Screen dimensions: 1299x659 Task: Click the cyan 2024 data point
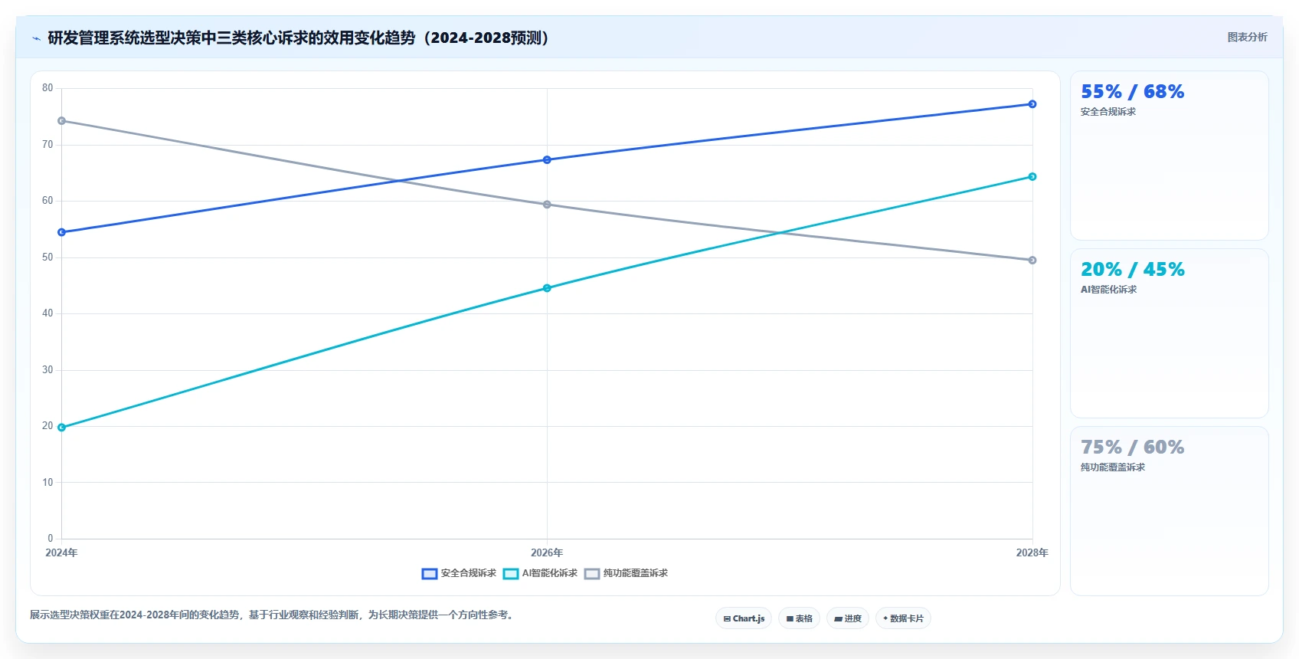[x=62, y=428]
